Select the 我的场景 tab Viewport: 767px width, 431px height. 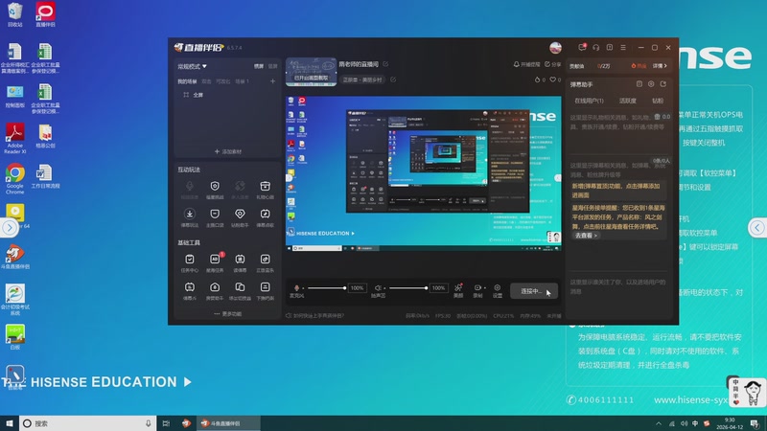[x=187, y=81]
